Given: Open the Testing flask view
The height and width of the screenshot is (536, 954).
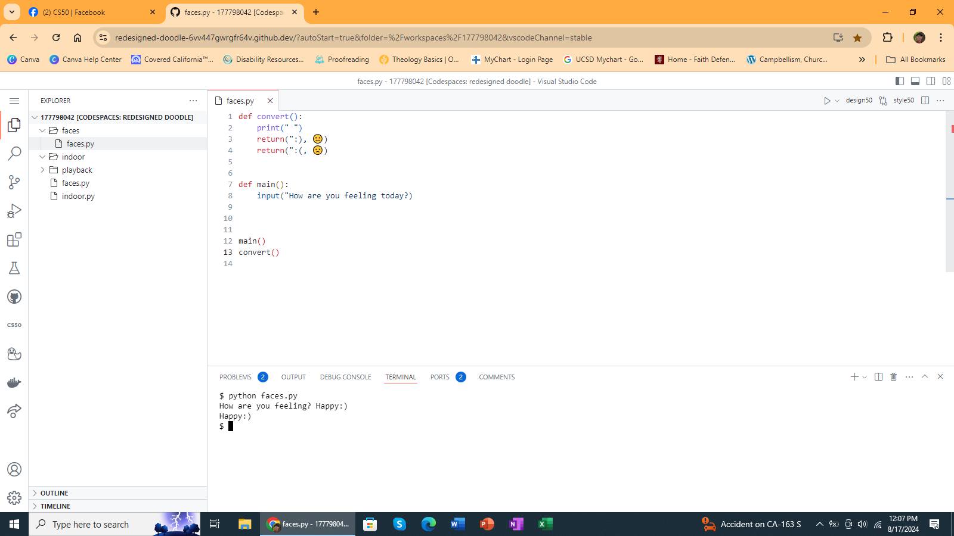Looking at the screenshot, I should click(x=14, y=268).
